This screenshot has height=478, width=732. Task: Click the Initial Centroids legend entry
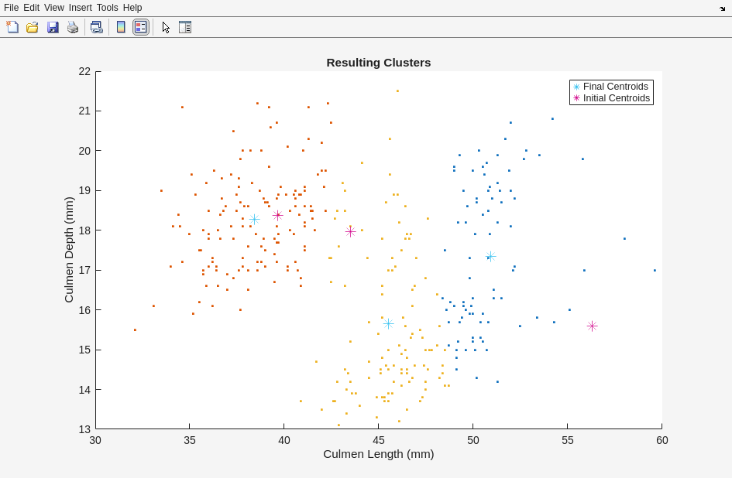[616, 98]
